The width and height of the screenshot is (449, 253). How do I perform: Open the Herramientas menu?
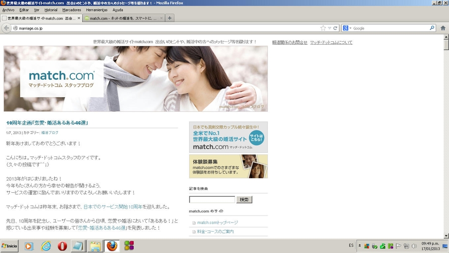coord(97,10)
